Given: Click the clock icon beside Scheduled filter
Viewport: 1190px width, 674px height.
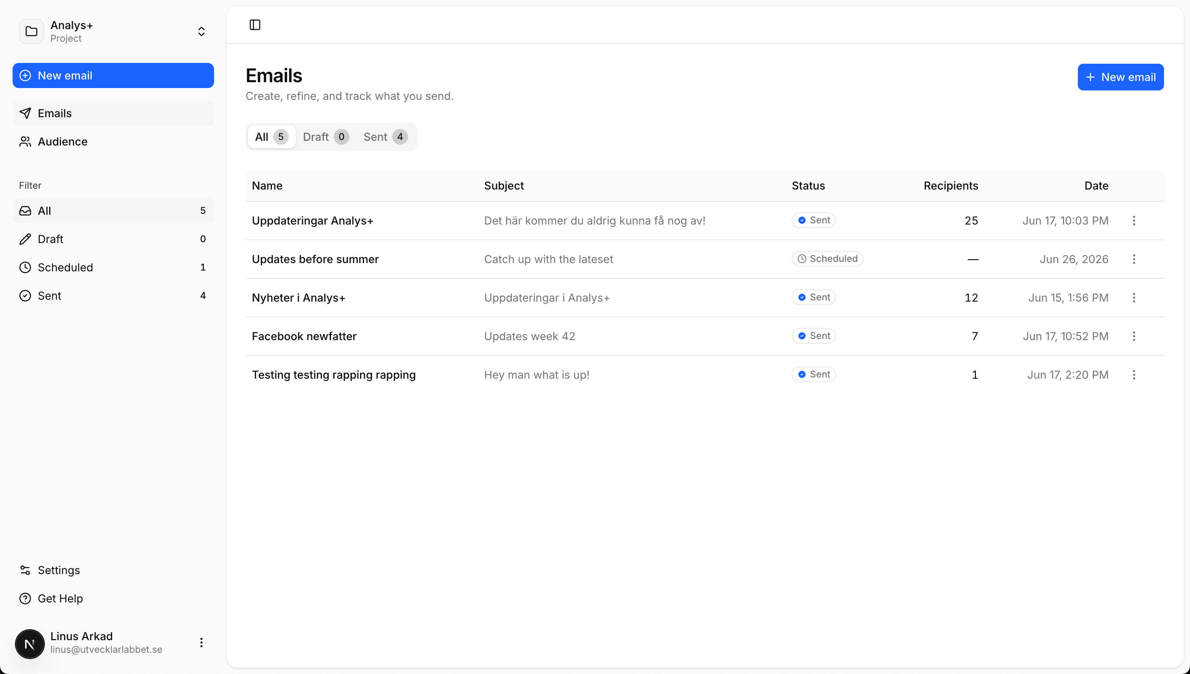Looking at the screenshot, I should pos(25,267).
